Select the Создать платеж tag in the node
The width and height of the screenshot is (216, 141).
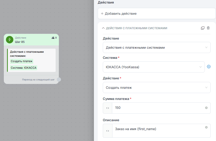tap(22, 61)
